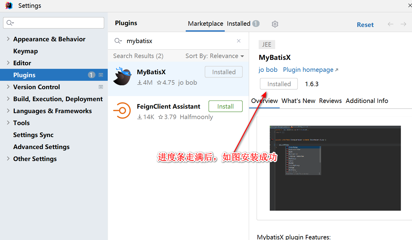Click the Version Control project-scope icon

click(101, 87)
